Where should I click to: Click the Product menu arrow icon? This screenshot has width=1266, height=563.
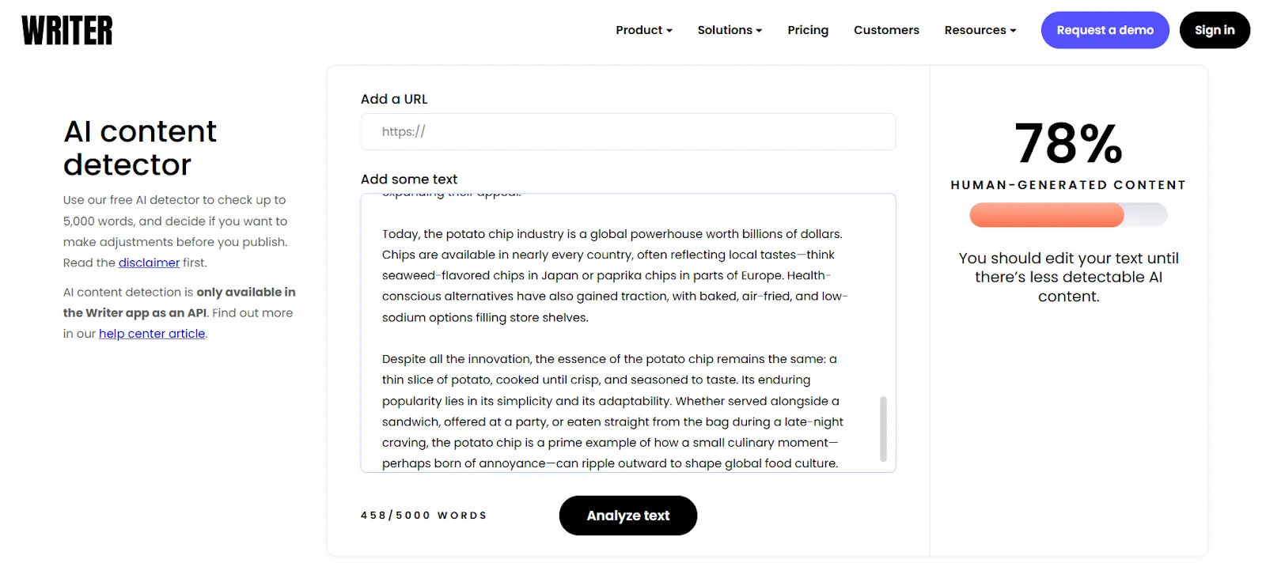(x=669, y=31)
